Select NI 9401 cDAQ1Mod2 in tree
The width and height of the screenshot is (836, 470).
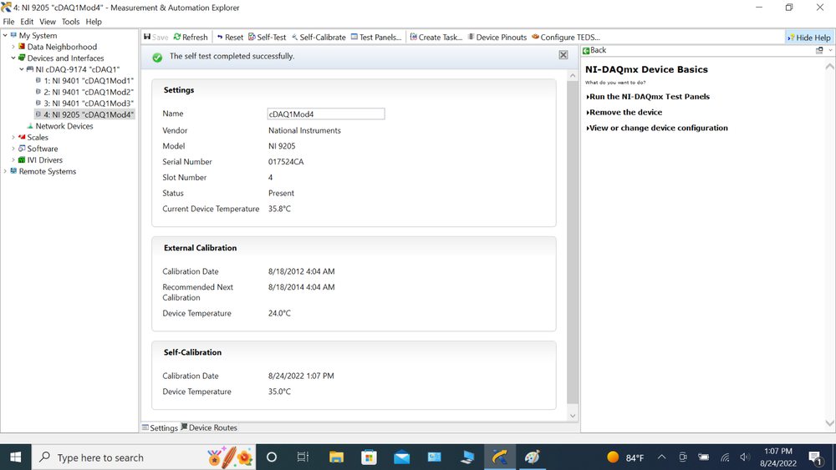[x=88, y=92]
